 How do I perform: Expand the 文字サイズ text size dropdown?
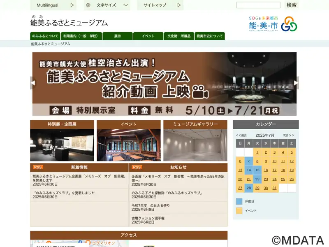point(107,5)
